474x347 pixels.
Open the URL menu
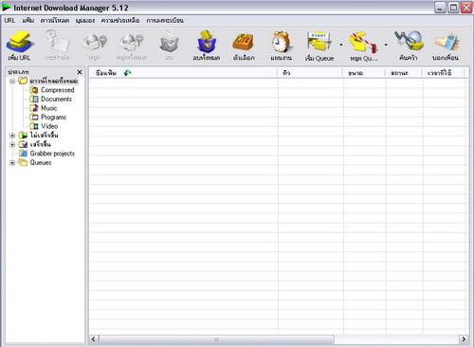tap(9, 21)
